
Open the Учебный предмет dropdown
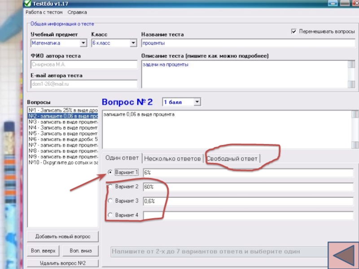click(83, 43)
